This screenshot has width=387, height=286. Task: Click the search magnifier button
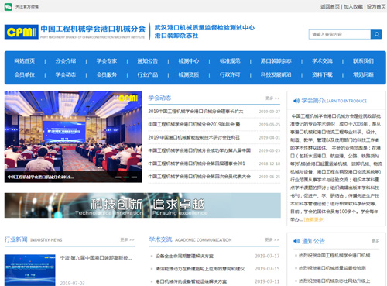376,34
